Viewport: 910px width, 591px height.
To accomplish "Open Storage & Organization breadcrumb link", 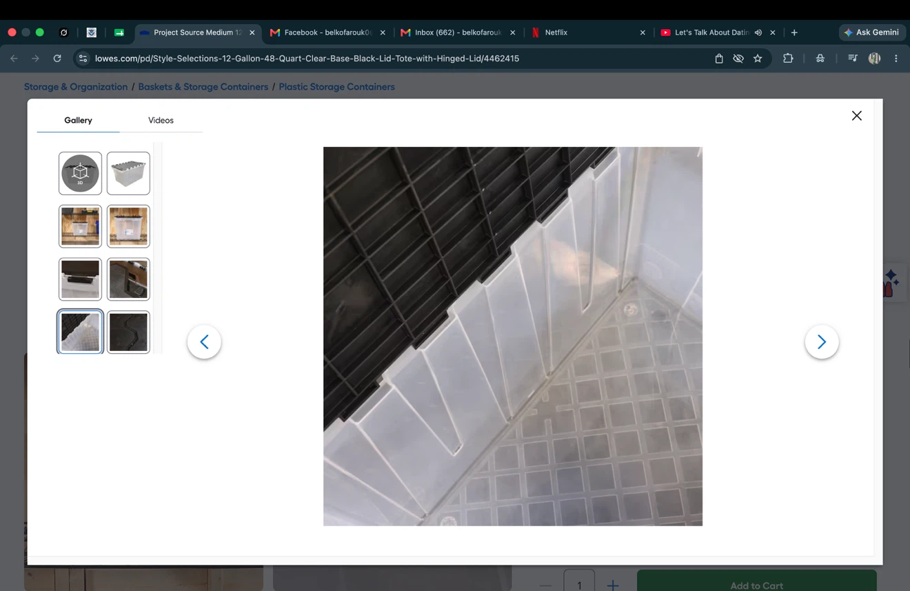I will 76,87.
